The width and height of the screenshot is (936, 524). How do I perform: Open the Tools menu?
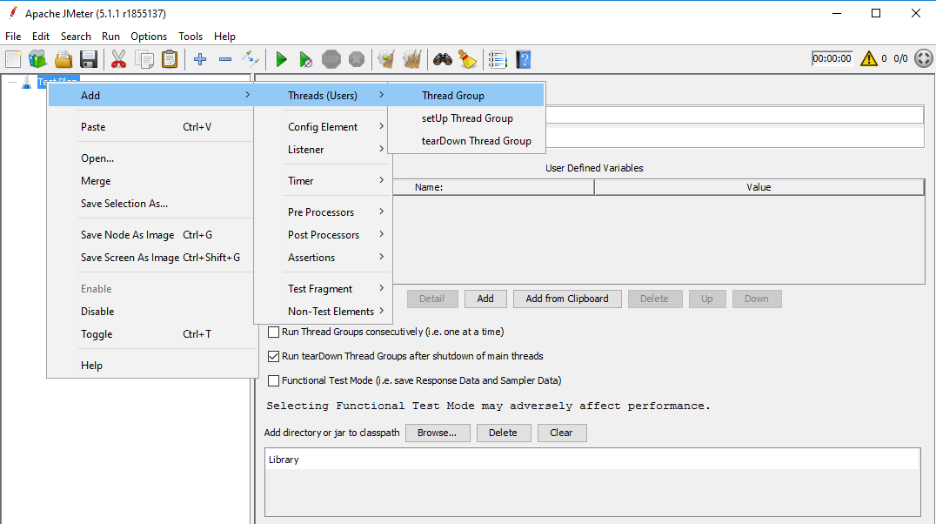[x=191, y=37]
